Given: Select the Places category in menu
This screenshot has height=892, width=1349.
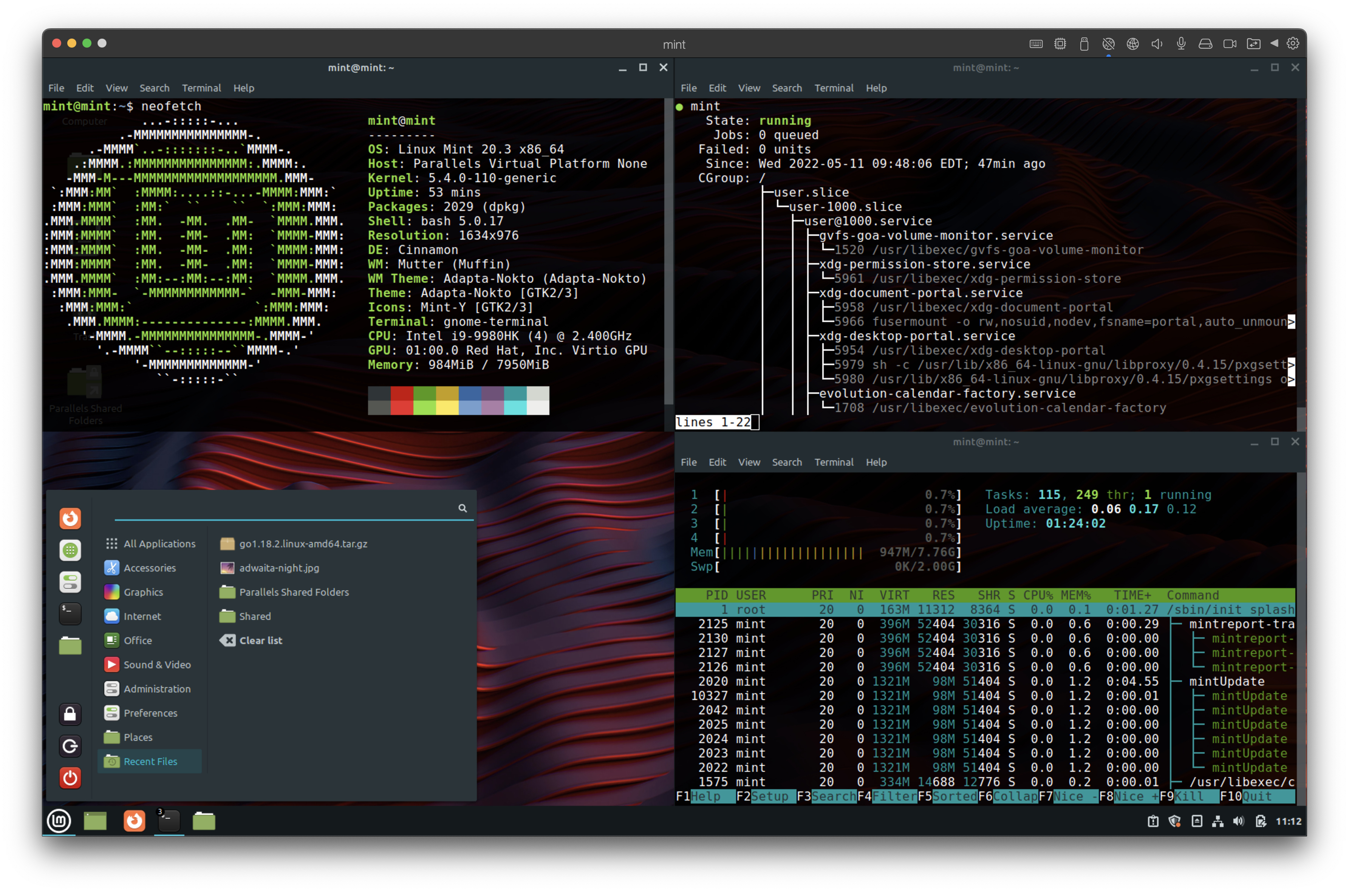Looking at the screenshot, I should click(x=150, y=737).
